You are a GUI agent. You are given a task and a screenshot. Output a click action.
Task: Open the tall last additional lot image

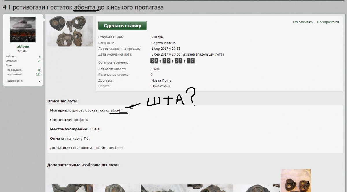296,180
